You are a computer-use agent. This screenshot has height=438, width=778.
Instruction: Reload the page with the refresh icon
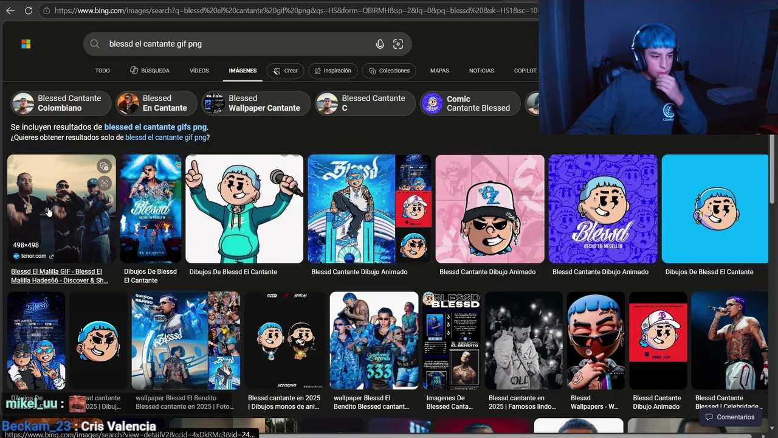[29, 10]
